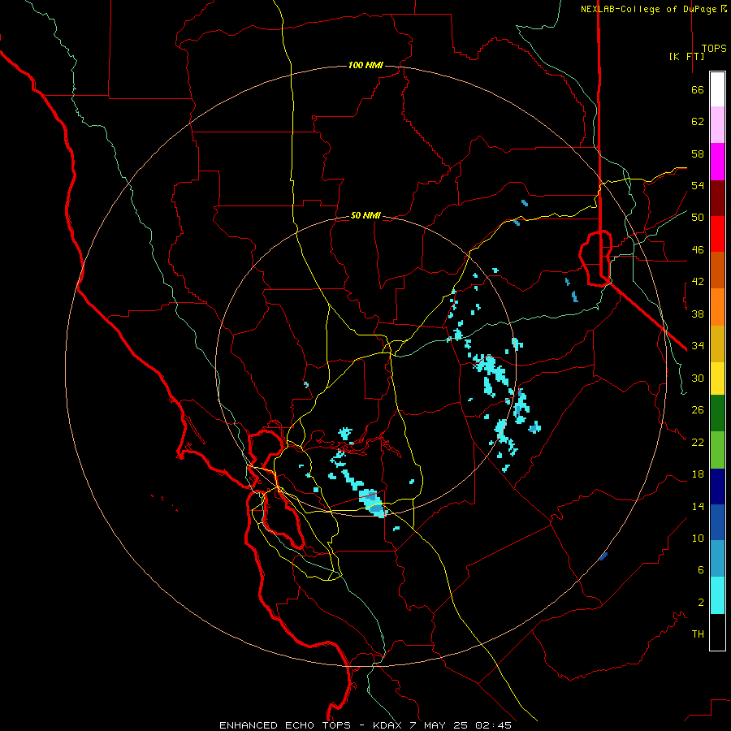Screen dimensions: 731x731
Task: Click the dark green 30 kft legend swatch
Action: pos(717,413)
